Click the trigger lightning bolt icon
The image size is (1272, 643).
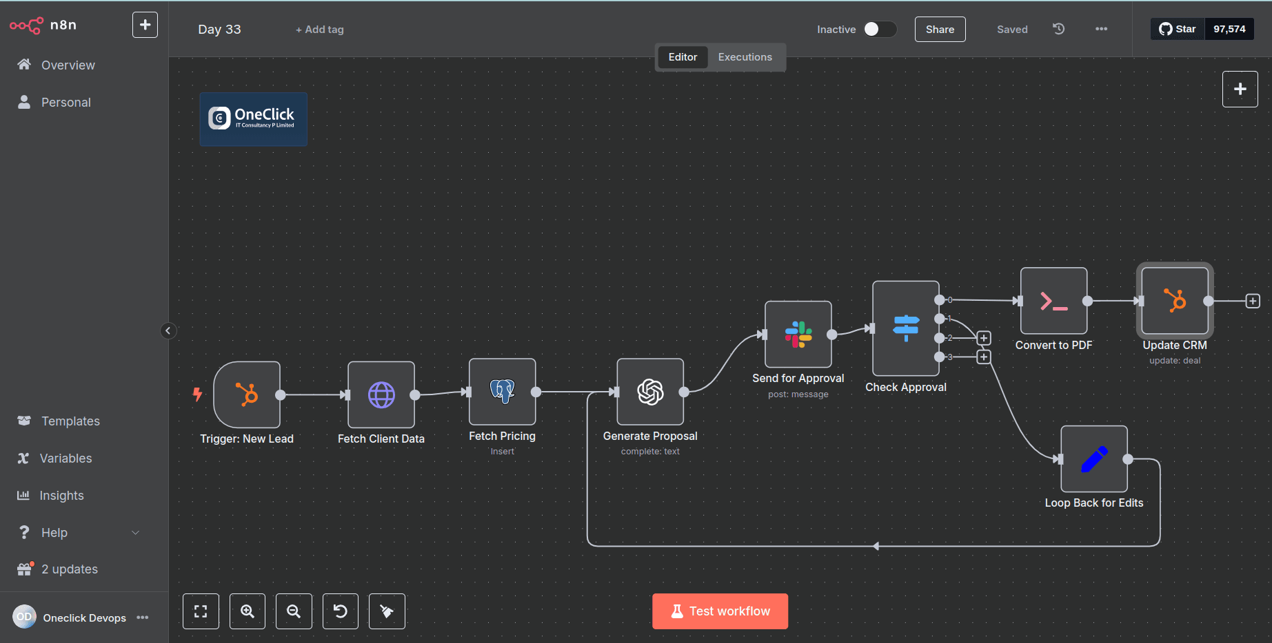[x=198, y=394]
